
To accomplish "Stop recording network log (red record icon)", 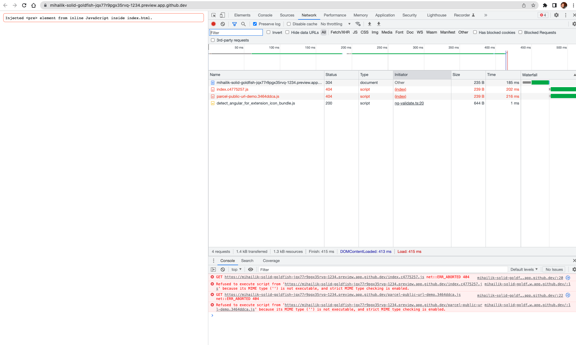I will [213, 24].
